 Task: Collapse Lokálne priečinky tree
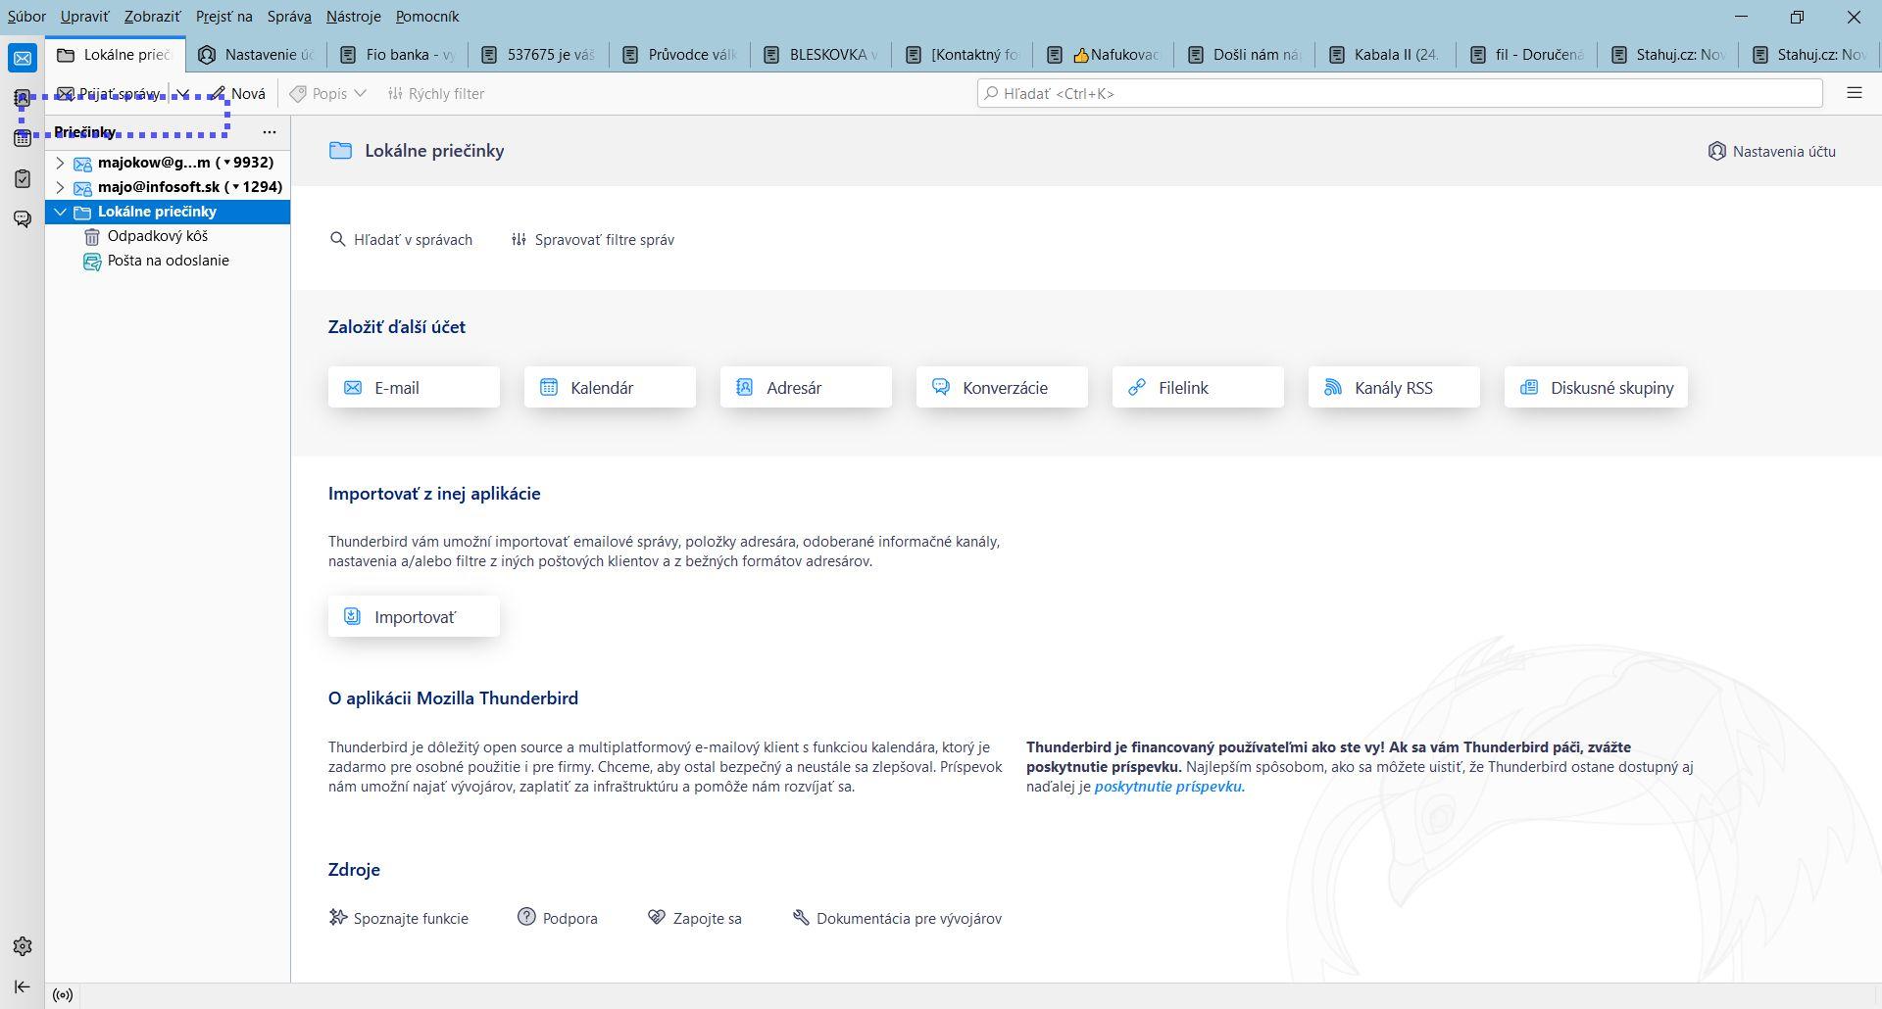coord(60,212)
